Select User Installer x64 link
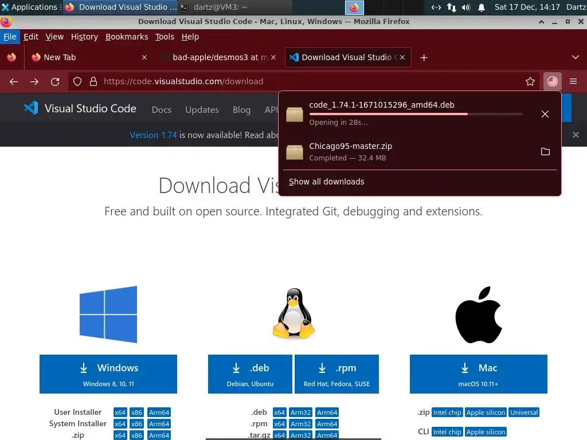587x440 pixels. click(120, 412)
